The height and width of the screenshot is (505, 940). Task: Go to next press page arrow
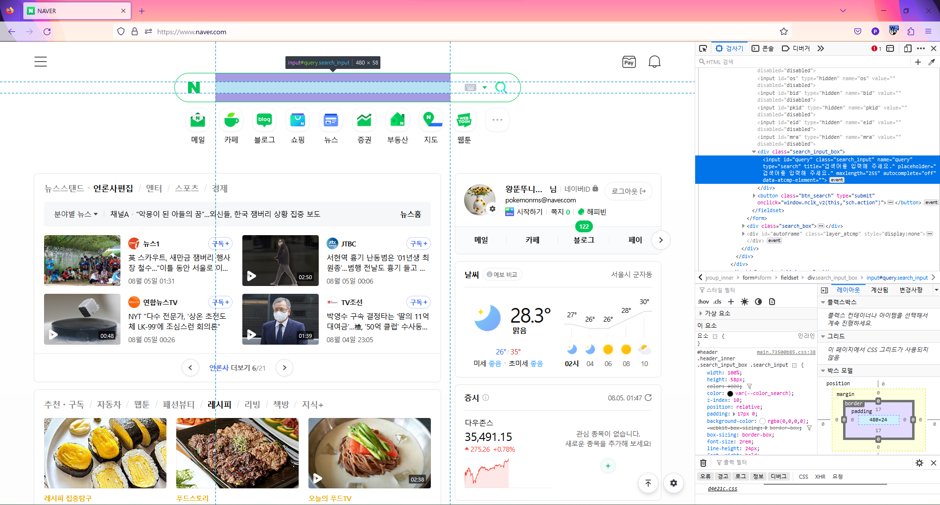[x=284, y=368]
